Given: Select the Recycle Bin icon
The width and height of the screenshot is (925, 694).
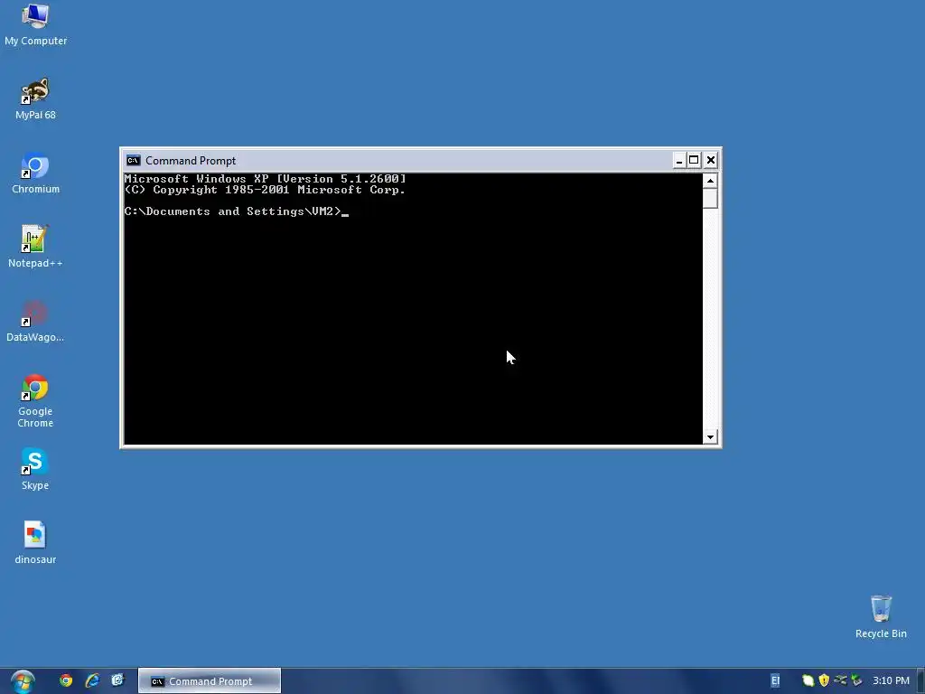Looking at the screenshot, I should [881, 616].
